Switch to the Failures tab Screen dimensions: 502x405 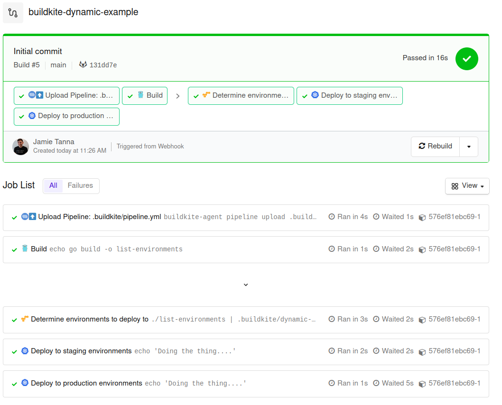80,186
